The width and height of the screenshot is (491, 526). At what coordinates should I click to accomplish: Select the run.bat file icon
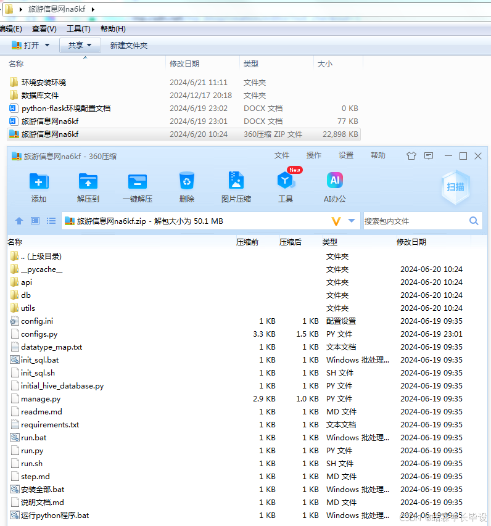[x=14, y=437]
